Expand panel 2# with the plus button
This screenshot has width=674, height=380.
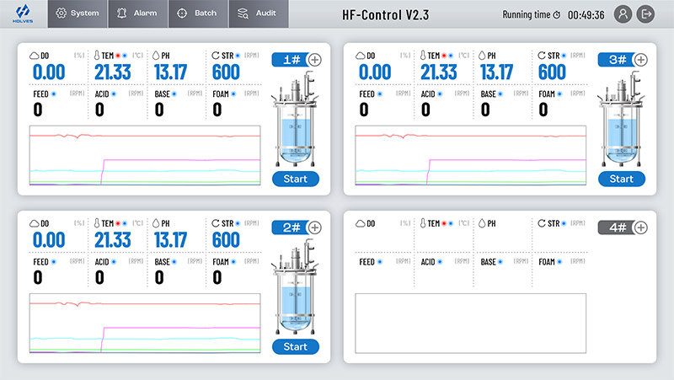(x=315, y=227)
